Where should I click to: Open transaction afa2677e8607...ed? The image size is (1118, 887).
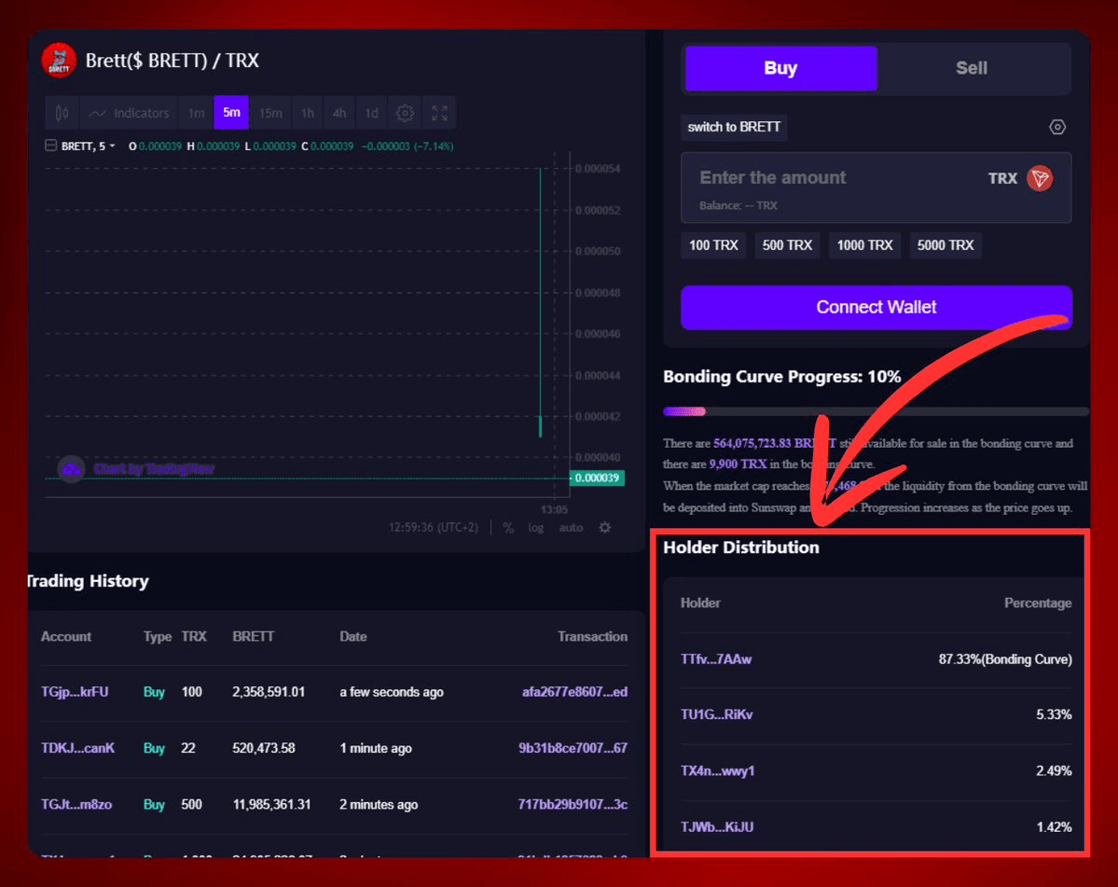(574, 692)
